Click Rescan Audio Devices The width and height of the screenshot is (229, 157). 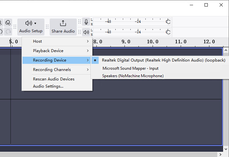coord(54,79)
